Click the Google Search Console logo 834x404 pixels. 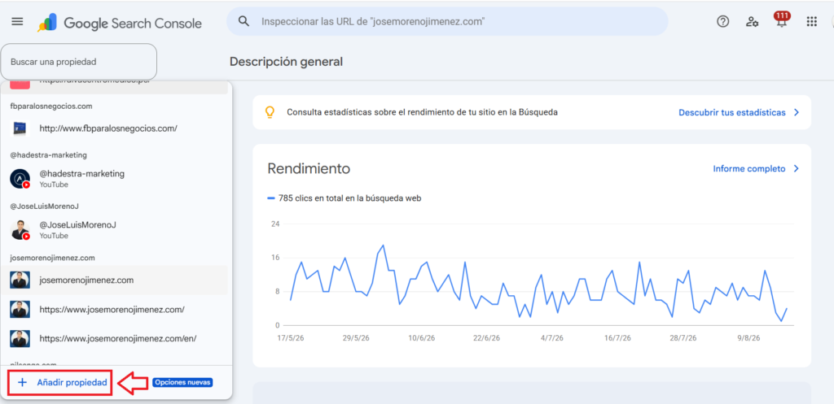120,23
